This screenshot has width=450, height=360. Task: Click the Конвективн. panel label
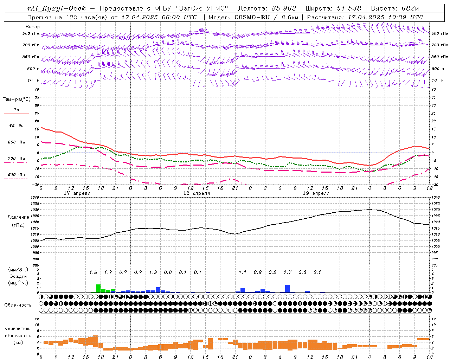pos(18,329)
